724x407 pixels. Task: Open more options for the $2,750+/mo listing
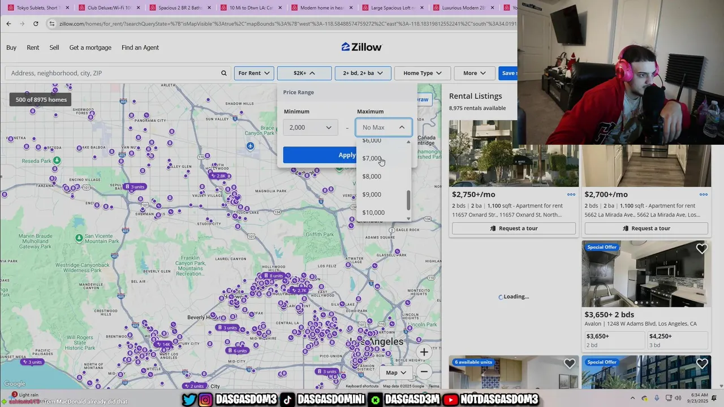571,194
